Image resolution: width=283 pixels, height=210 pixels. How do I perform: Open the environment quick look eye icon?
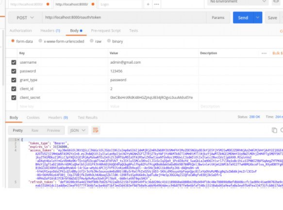[276, 1]
